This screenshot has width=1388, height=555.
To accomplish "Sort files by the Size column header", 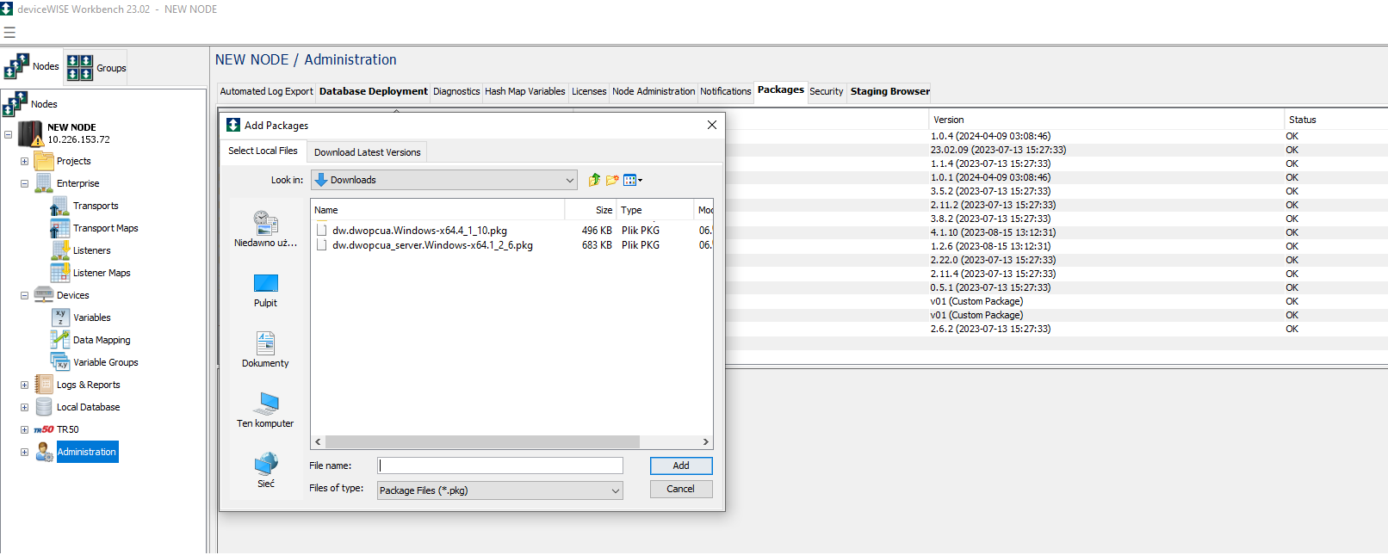I will click(x=591, y=210).
